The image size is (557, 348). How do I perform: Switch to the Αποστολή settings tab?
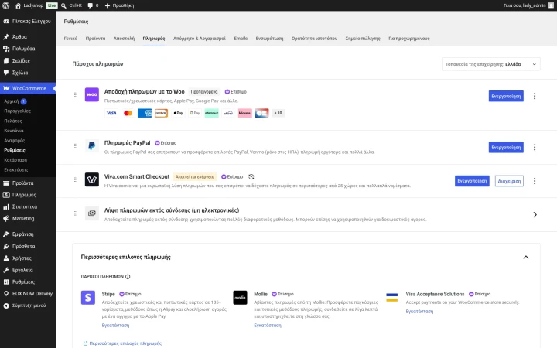point(124,39)
